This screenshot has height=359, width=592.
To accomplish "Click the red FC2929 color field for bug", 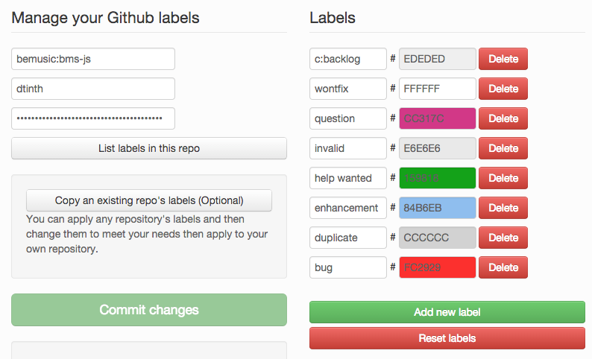I will tap(438, 267).
